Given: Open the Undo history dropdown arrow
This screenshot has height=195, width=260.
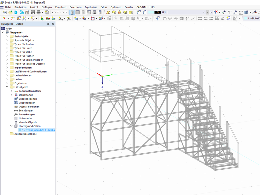Looking at the screenshot, I should click(58, 12).
